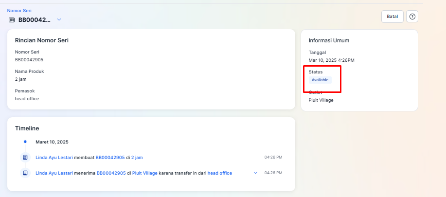
Task: Click the BB00042905 value under Rincian Nomor Seri
Action: pyautogui.click(x=29, y=60)
